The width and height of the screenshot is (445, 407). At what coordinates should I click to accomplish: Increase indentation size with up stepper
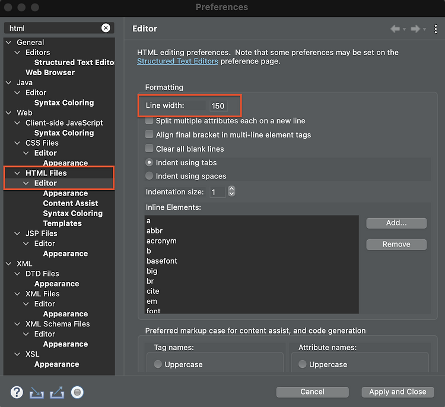coord(231,188)
